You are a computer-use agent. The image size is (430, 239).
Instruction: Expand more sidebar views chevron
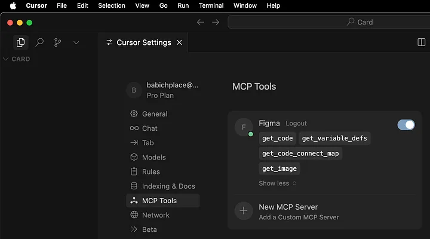[x=76, y=43]
